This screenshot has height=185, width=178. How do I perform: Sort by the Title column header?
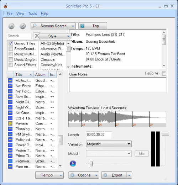24,74
